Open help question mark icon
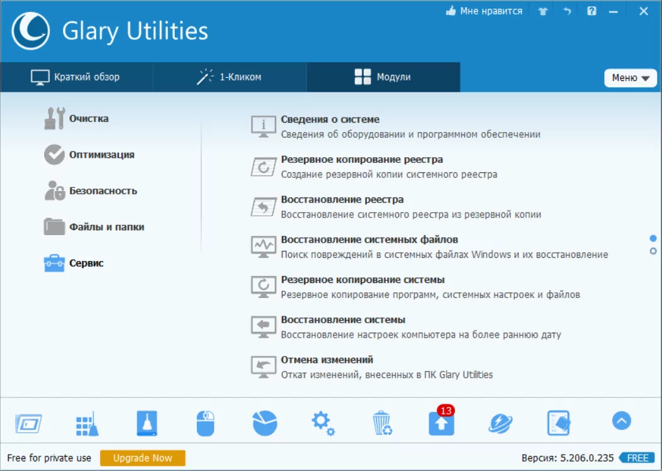The image size is (662, 471). (592, 11)
